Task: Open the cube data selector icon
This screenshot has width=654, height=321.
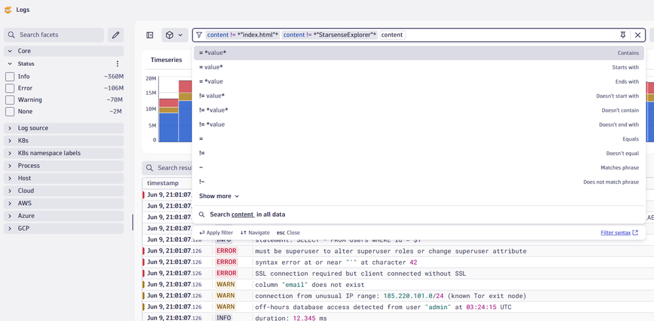Action: 174,35
